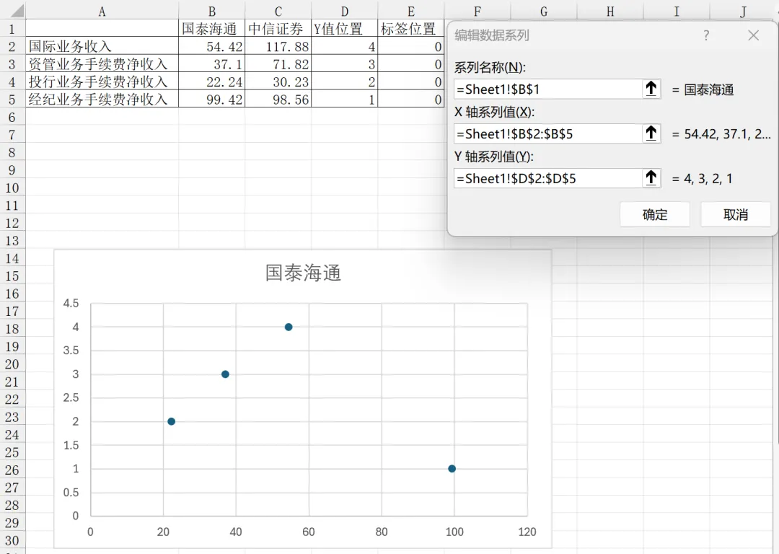This screenshot has height=554, width=779.
Task: Select column D header
Action: (x=345, y=11)
